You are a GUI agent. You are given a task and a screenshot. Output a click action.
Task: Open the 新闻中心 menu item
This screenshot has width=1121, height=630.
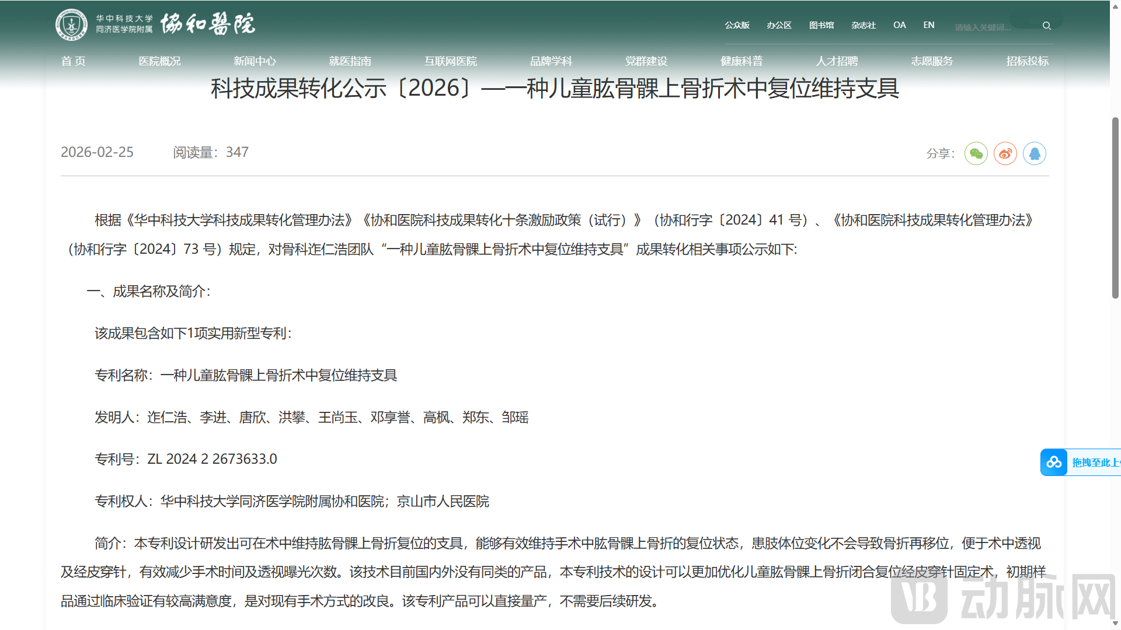255,61
